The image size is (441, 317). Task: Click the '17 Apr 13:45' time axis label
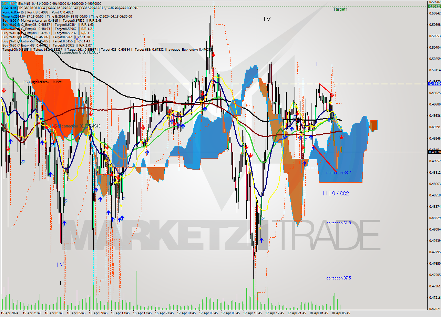[253, 313]
